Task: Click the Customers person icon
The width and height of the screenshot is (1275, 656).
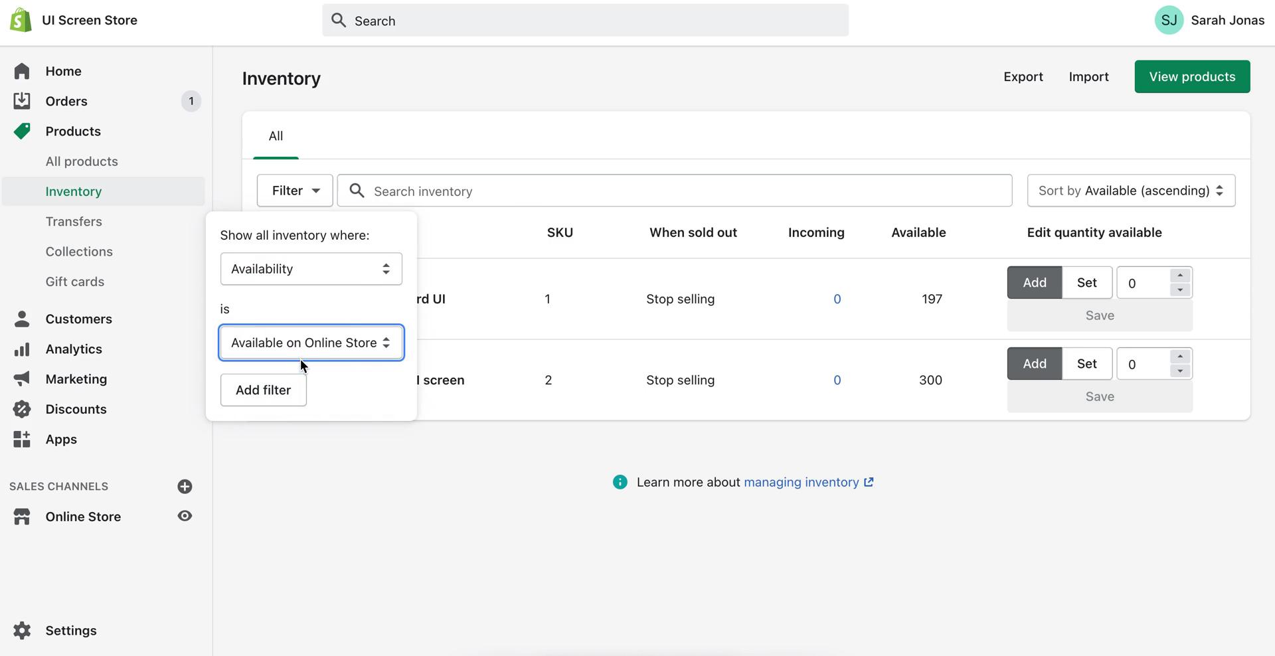Action: [x=22, y=319]
